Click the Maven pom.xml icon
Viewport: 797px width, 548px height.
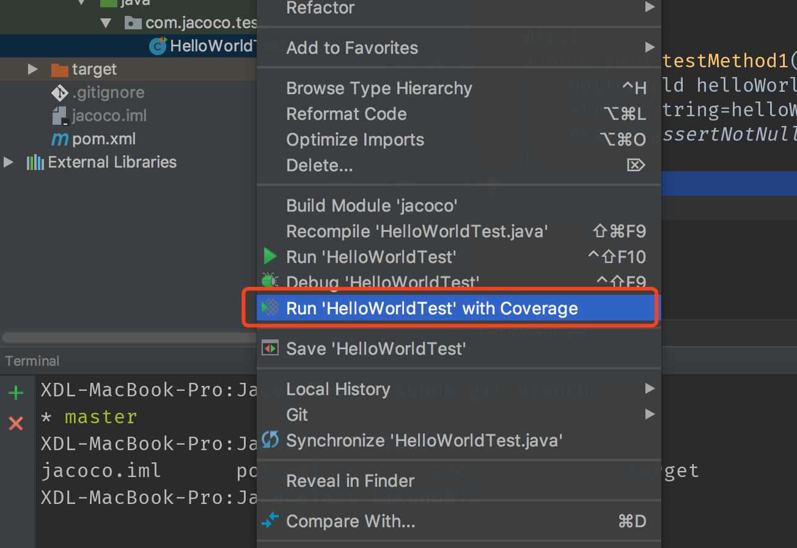click(x=59, y=139)
